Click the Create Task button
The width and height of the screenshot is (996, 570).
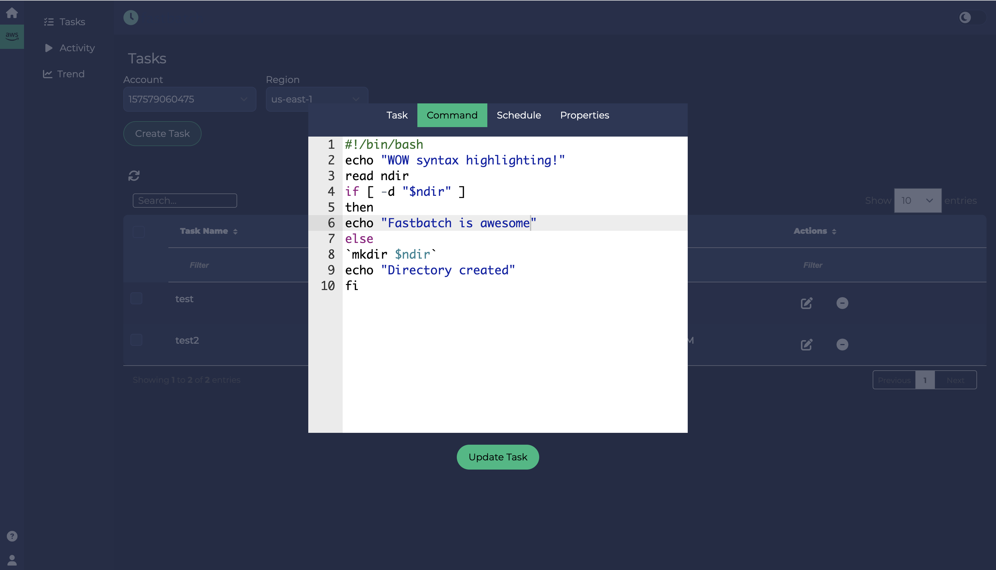pos(162,134)
